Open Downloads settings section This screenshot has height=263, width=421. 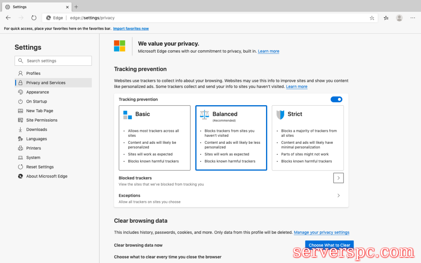tap(37, 129)
